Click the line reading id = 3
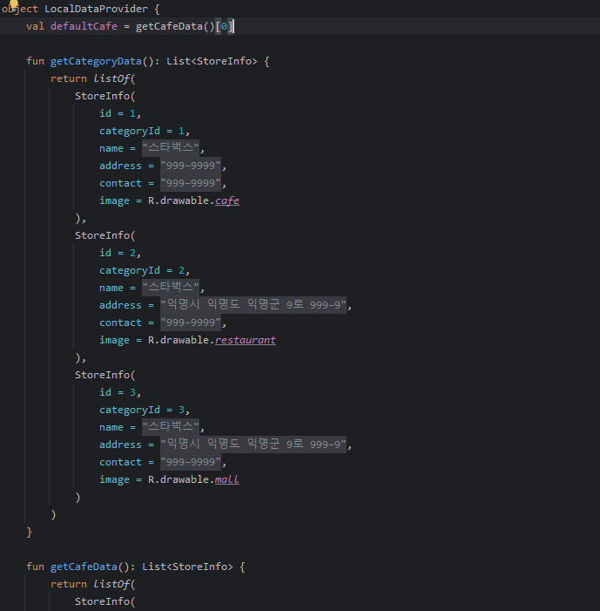Viewport: 600px width, 611px height. coord(120,392)
